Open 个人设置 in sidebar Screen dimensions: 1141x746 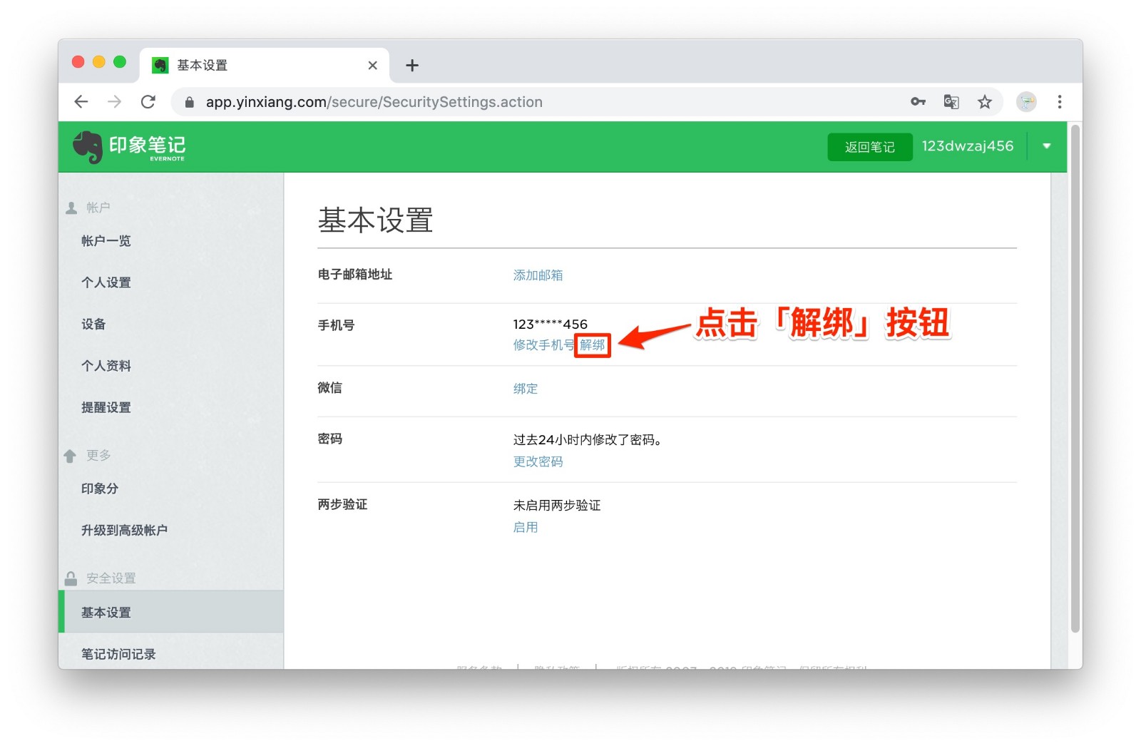click(106, 282)
